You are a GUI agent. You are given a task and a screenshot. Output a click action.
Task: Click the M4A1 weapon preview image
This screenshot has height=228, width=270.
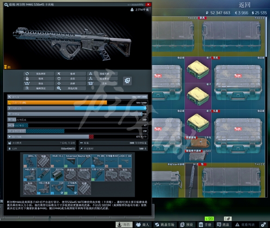point(72,43)
